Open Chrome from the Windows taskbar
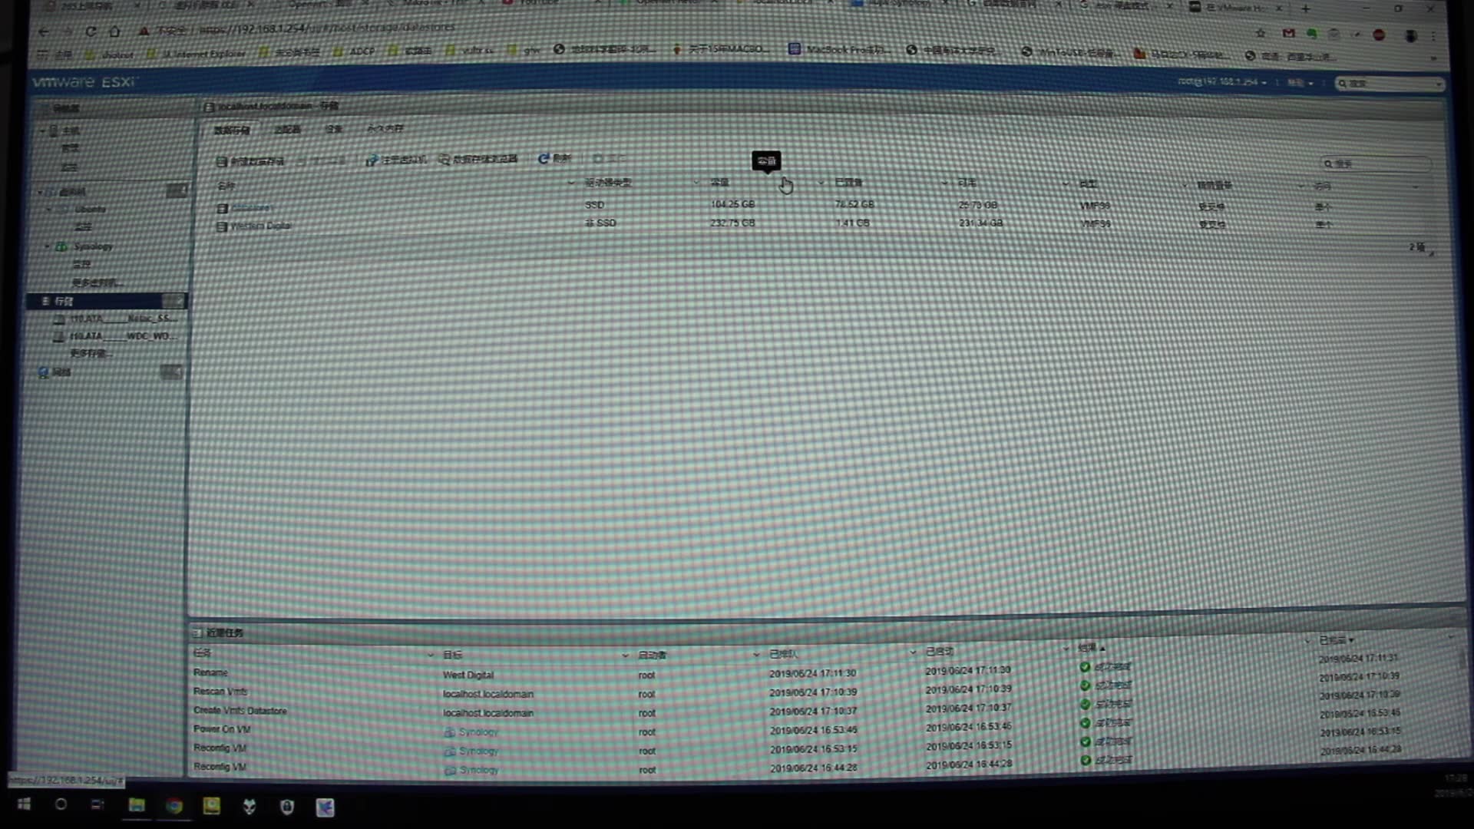The image size is (1474, 829). [x=174, y=806]
